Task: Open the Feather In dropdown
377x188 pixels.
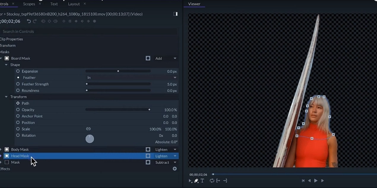Action: (x=132, y=78)
